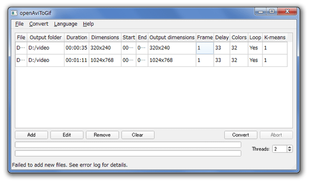This screenshot has width=309, height=182.
Task: Click the 320x240 Output dimensions cell
Action: pos(172,48)
